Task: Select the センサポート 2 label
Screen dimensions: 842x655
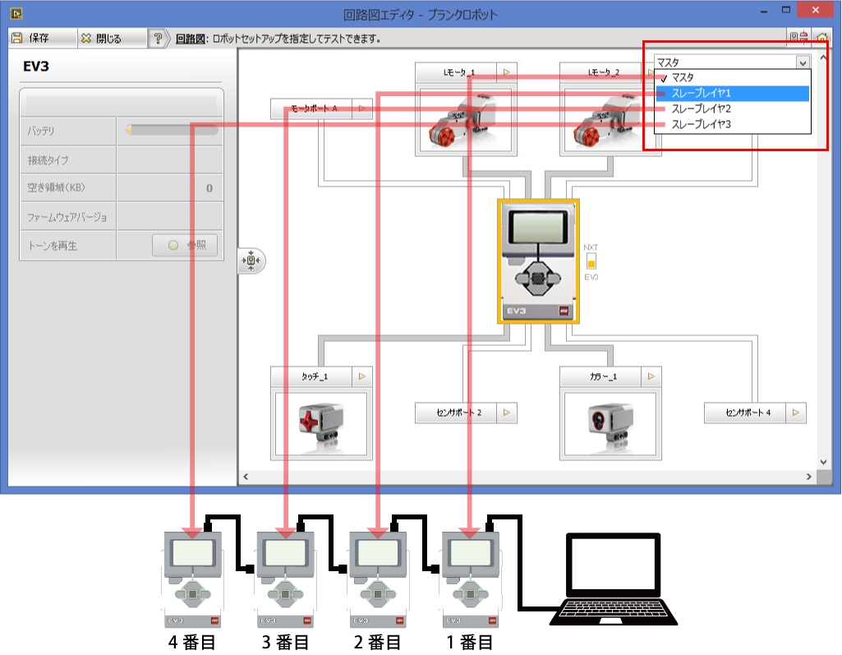Action: pos(456,413)
